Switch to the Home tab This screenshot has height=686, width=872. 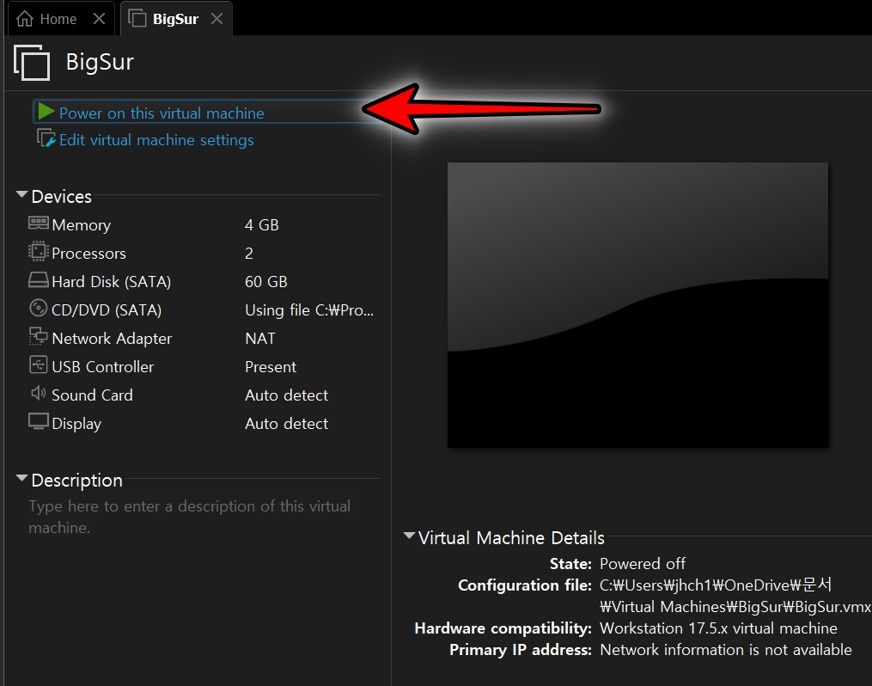59,19
